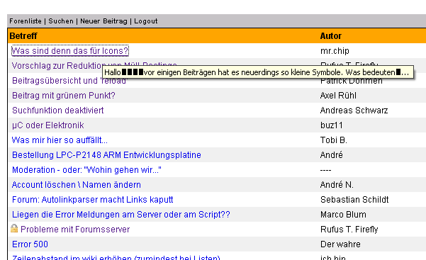
Task: Click author Patrick Dohmen in Beitragsübersicht row
Action: (x=352, y=81)
